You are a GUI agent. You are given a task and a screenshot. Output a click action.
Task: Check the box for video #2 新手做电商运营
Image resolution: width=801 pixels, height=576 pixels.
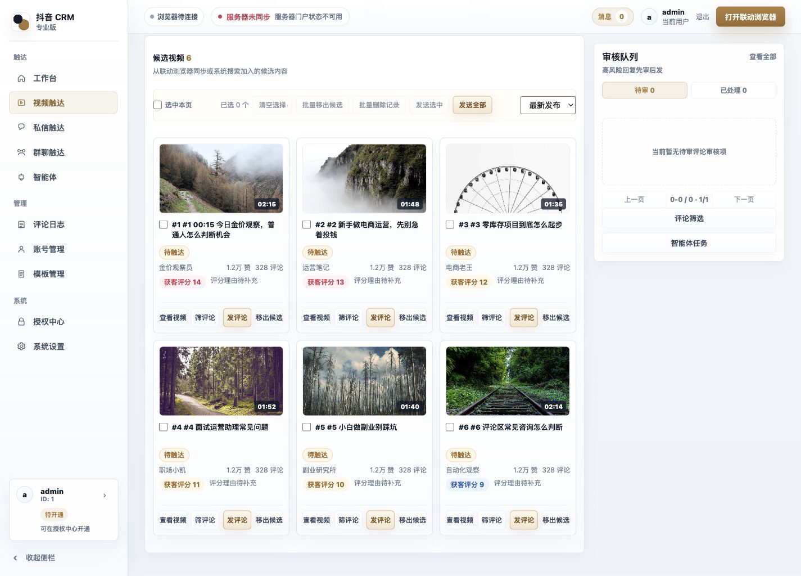(x=307, y=224)
